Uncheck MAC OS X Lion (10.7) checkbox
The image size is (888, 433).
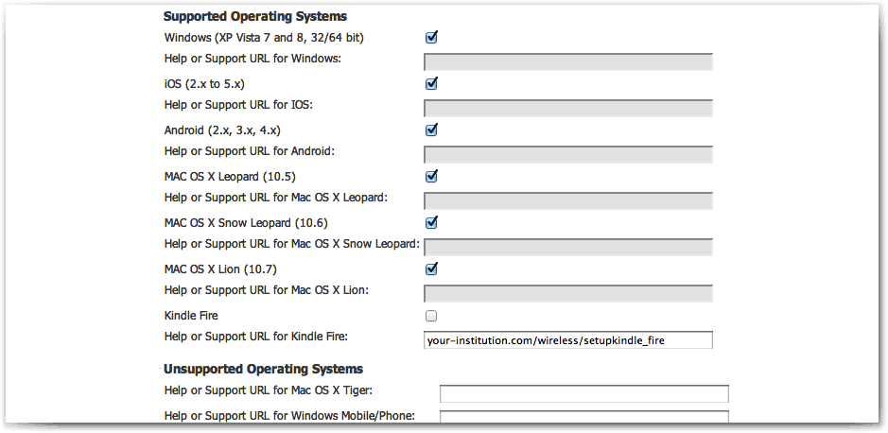click(431, 269)
